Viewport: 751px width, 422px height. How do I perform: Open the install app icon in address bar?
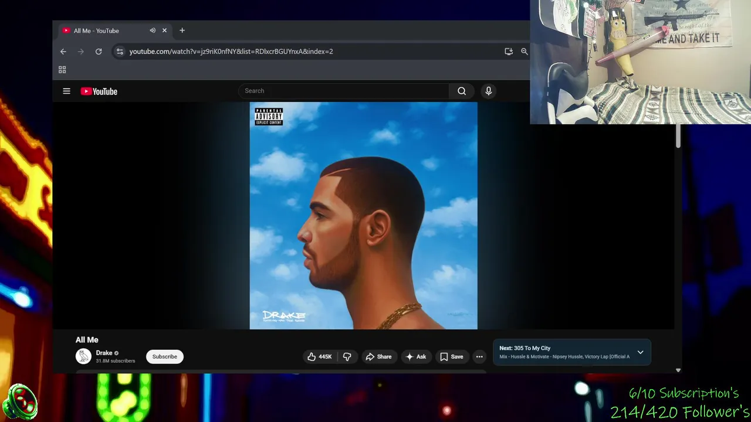point(509,52)
